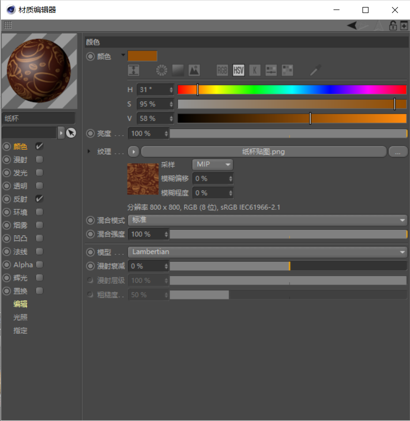The height and width of the screenshot is (421, 410).
Task: Choose color from picture icon
Action: click(x=194, y=71)
